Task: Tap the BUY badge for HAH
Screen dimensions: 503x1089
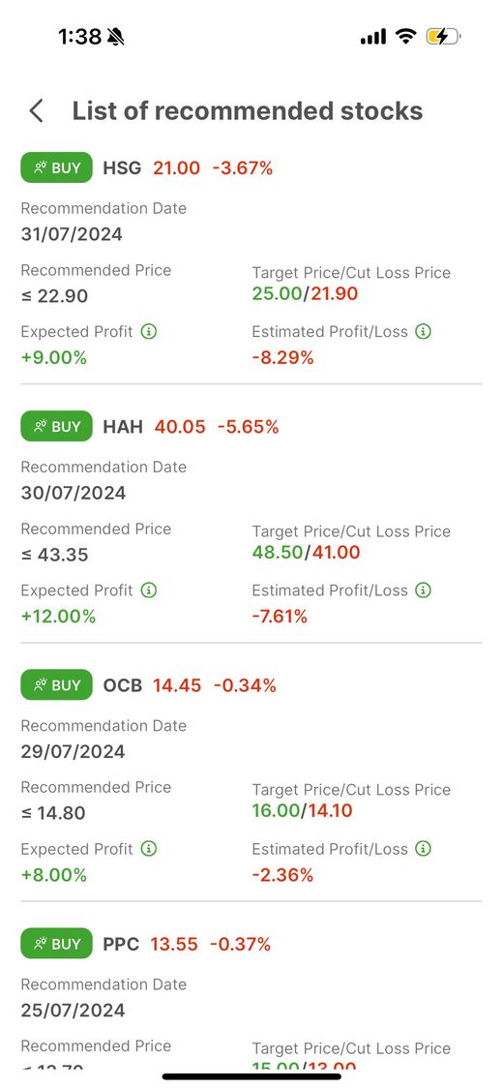Action: (56, 427)
